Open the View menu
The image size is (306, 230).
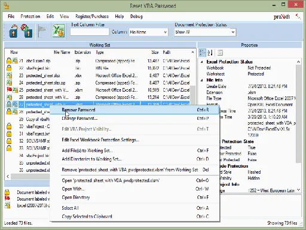point(65,16)
